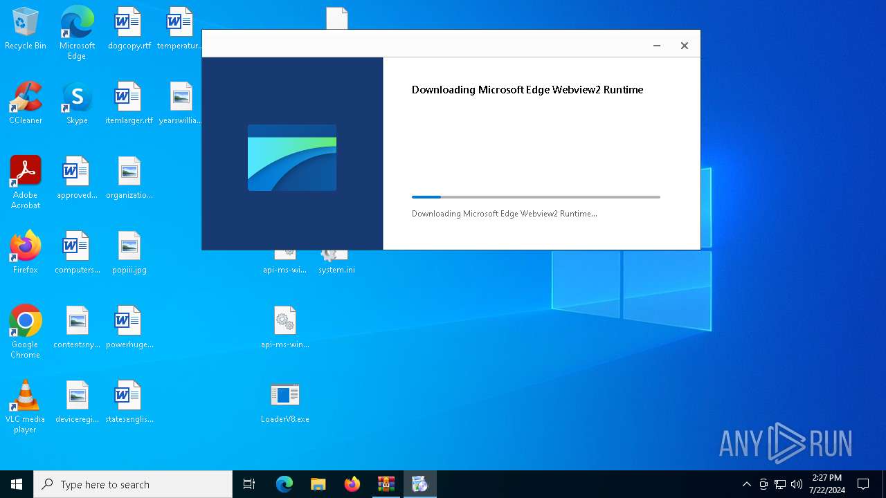Open WinRAR from the taskbar
This screenshot has height=498, width=886.
click(x=386, y=484)
